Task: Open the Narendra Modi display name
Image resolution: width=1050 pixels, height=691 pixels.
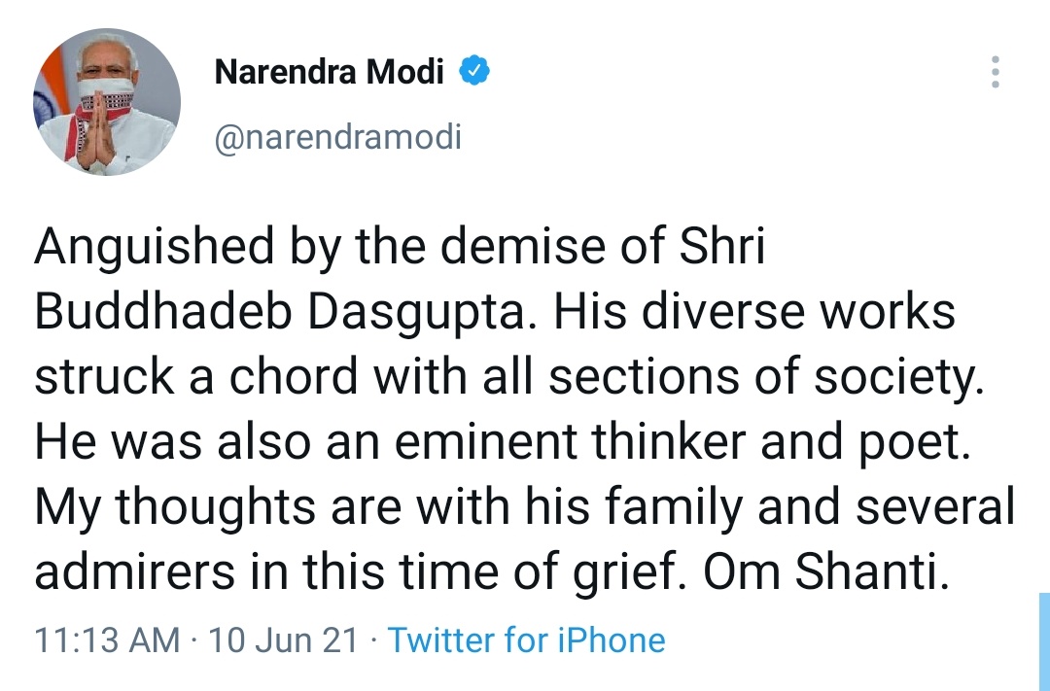Action: click(329, 71)
